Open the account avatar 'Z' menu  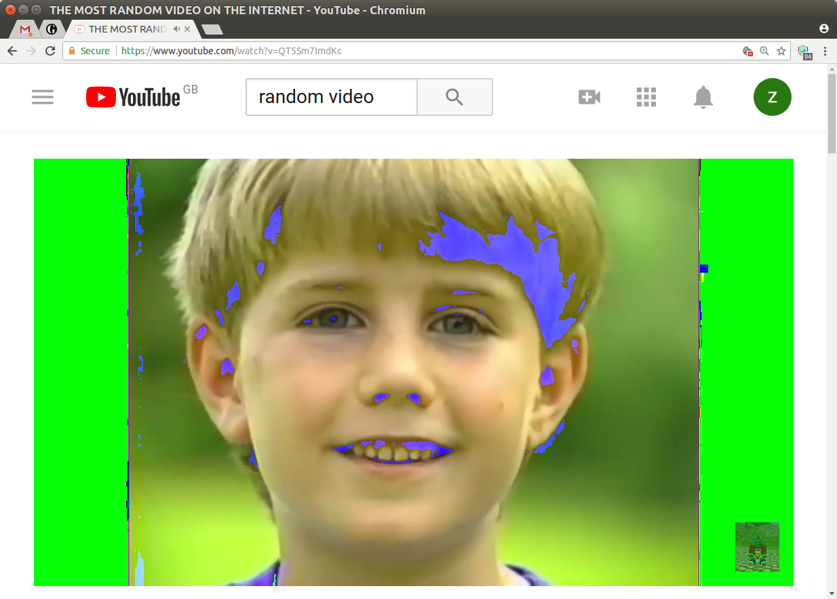click(773, 97)
